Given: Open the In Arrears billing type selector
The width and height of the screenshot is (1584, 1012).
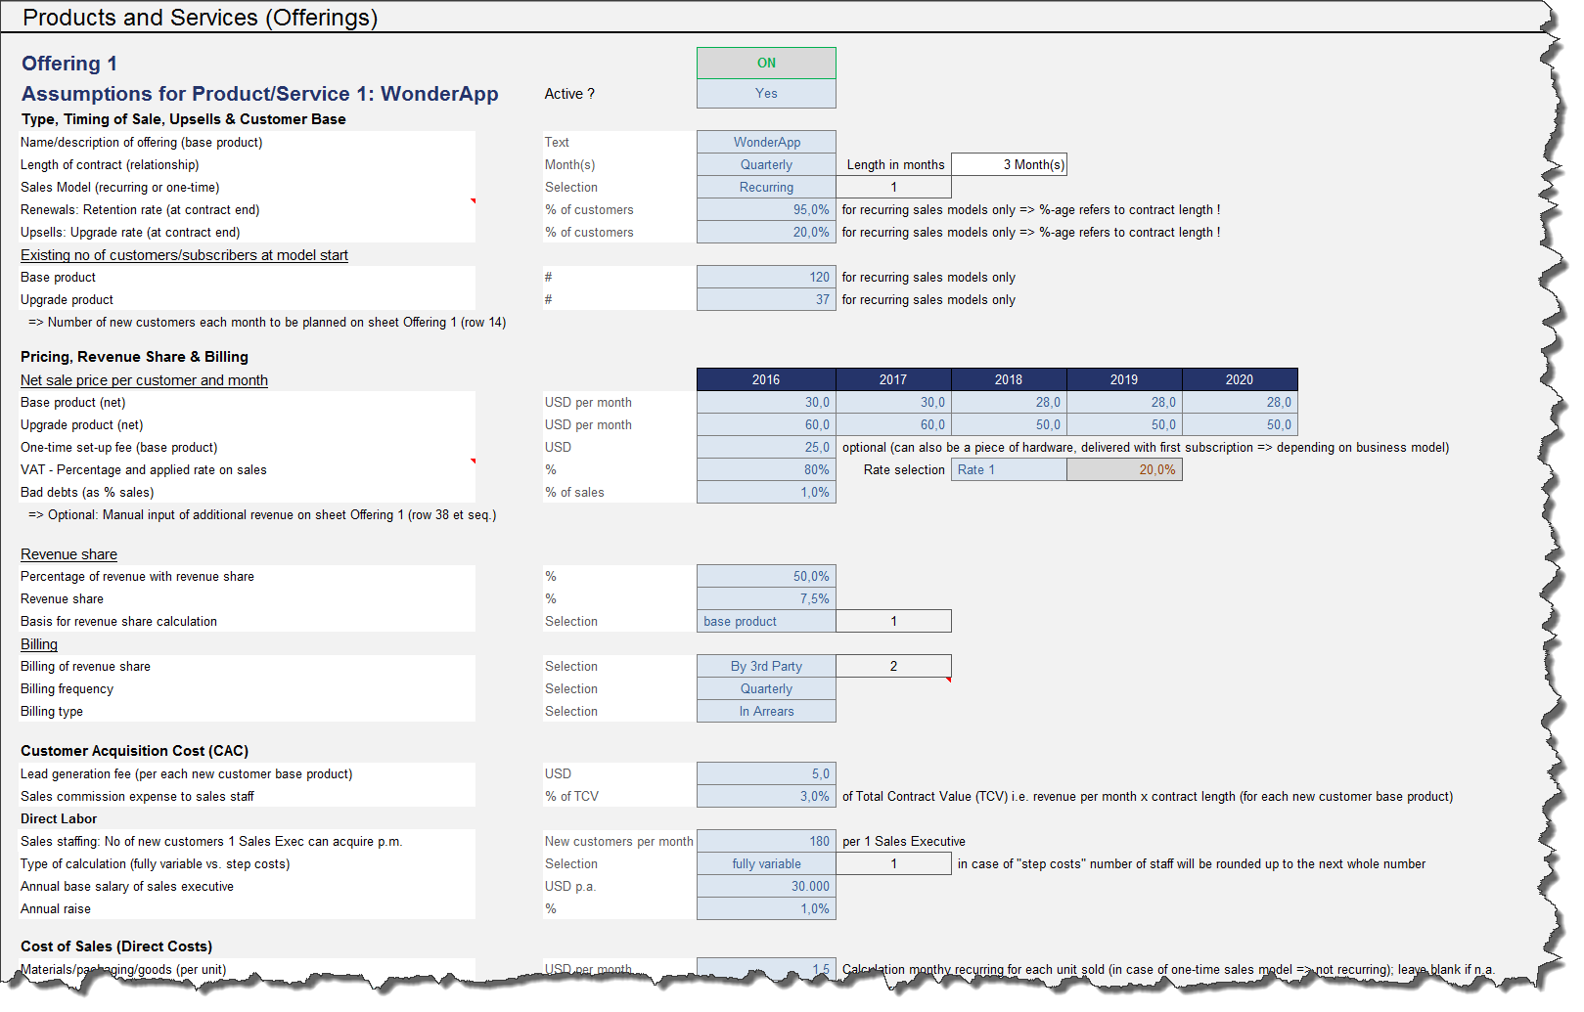Looking at the screenshot, I should [x=765, y=711].
